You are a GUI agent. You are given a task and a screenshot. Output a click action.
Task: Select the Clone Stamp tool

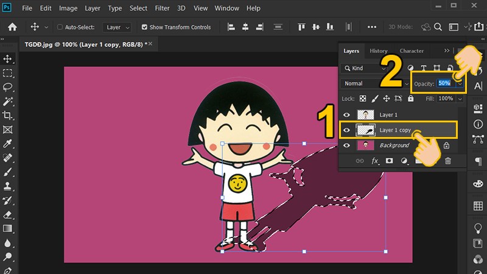pyautogui.click(x=7, y=186)
